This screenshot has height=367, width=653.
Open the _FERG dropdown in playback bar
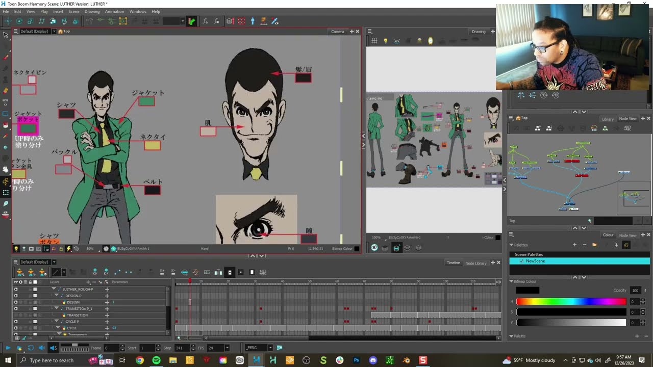tap(270, 348)
